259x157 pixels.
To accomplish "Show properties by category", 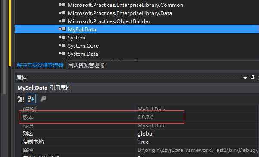I will click(21, 99).
